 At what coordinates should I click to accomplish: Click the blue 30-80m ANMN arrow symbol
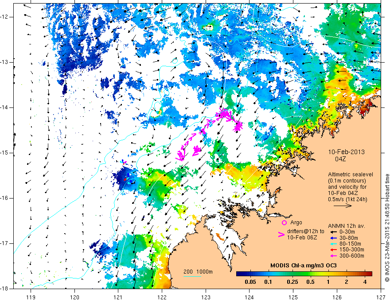333,238
